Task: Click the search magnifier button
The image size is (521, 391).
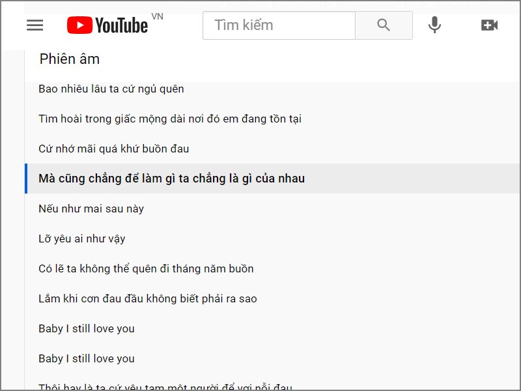Action: pos(384,25)
